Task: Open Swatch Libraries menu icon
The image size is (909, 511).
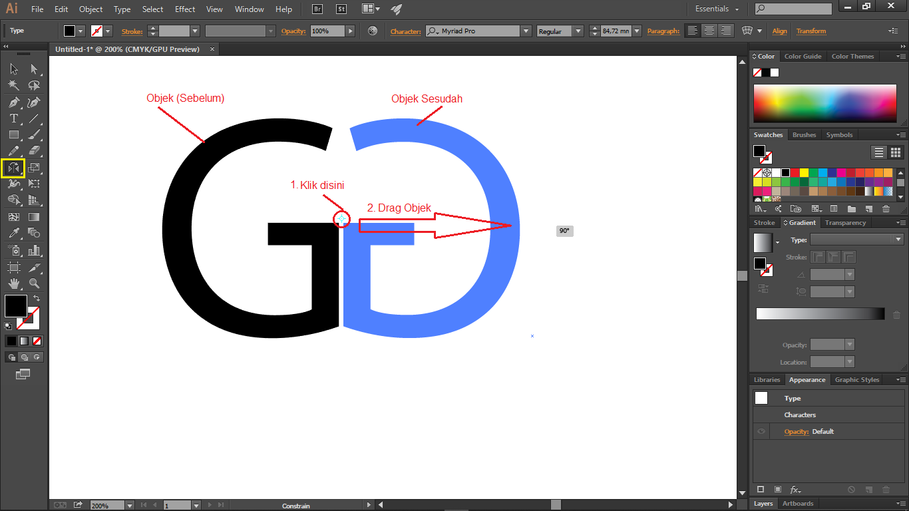Action: click(759, 209)
